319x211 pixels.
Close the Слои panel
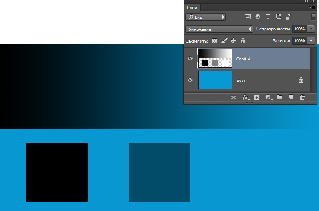(x=313, y=1)
